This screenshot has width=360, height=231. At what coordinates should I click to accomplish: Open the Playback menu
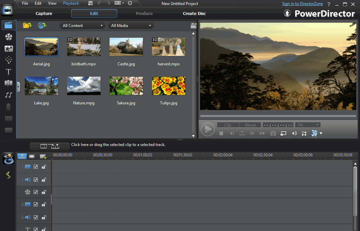click(x=71, y=3)
